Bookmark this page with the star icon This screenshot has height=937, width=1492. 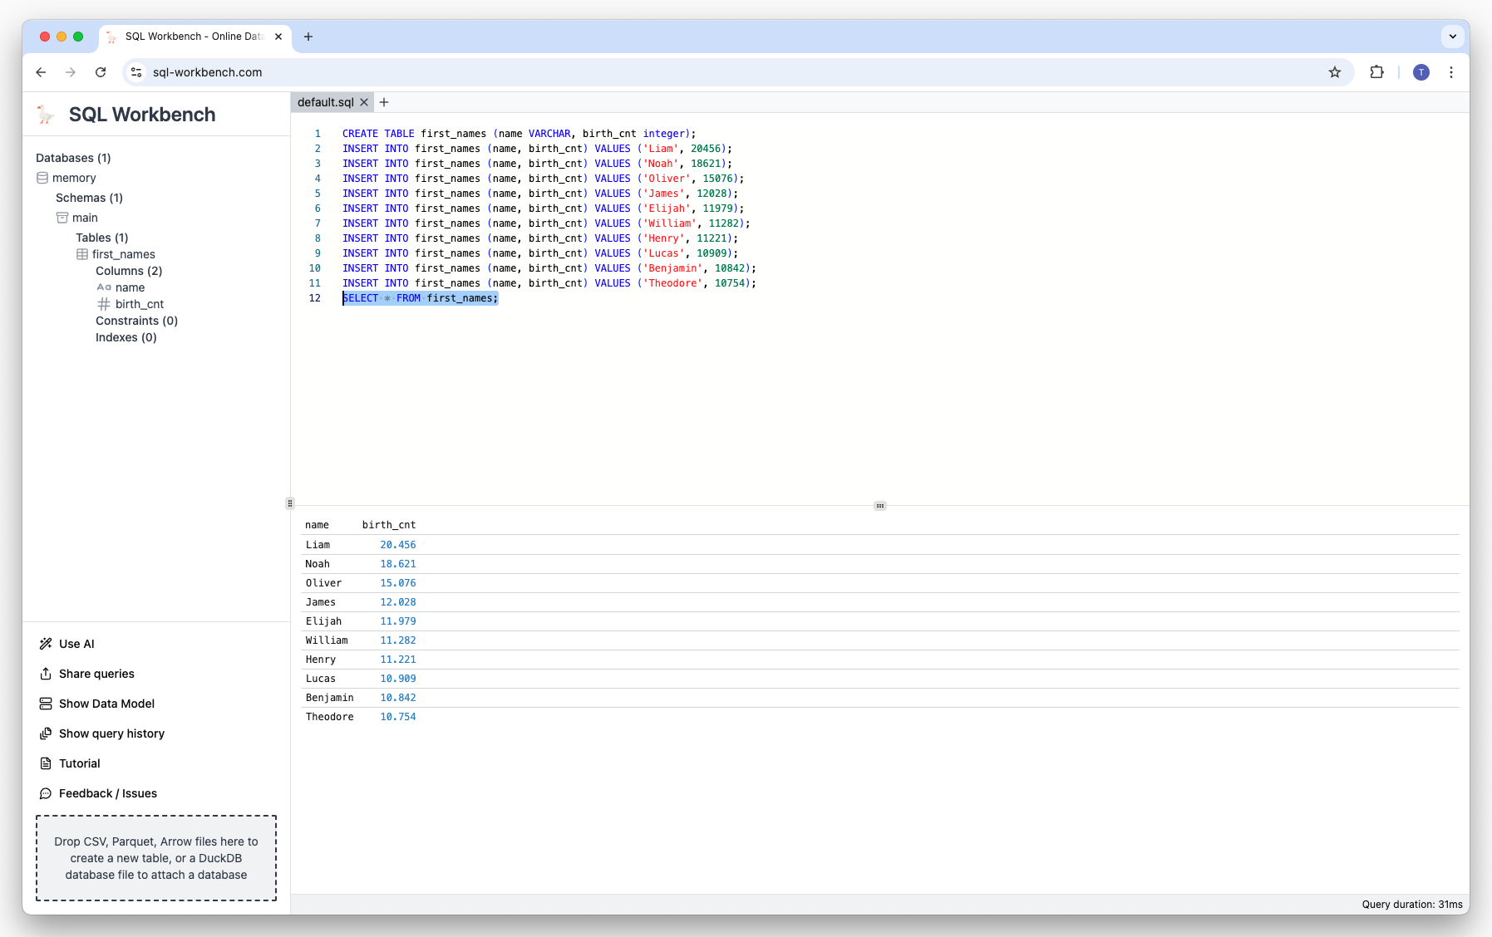pos(1335,72)
